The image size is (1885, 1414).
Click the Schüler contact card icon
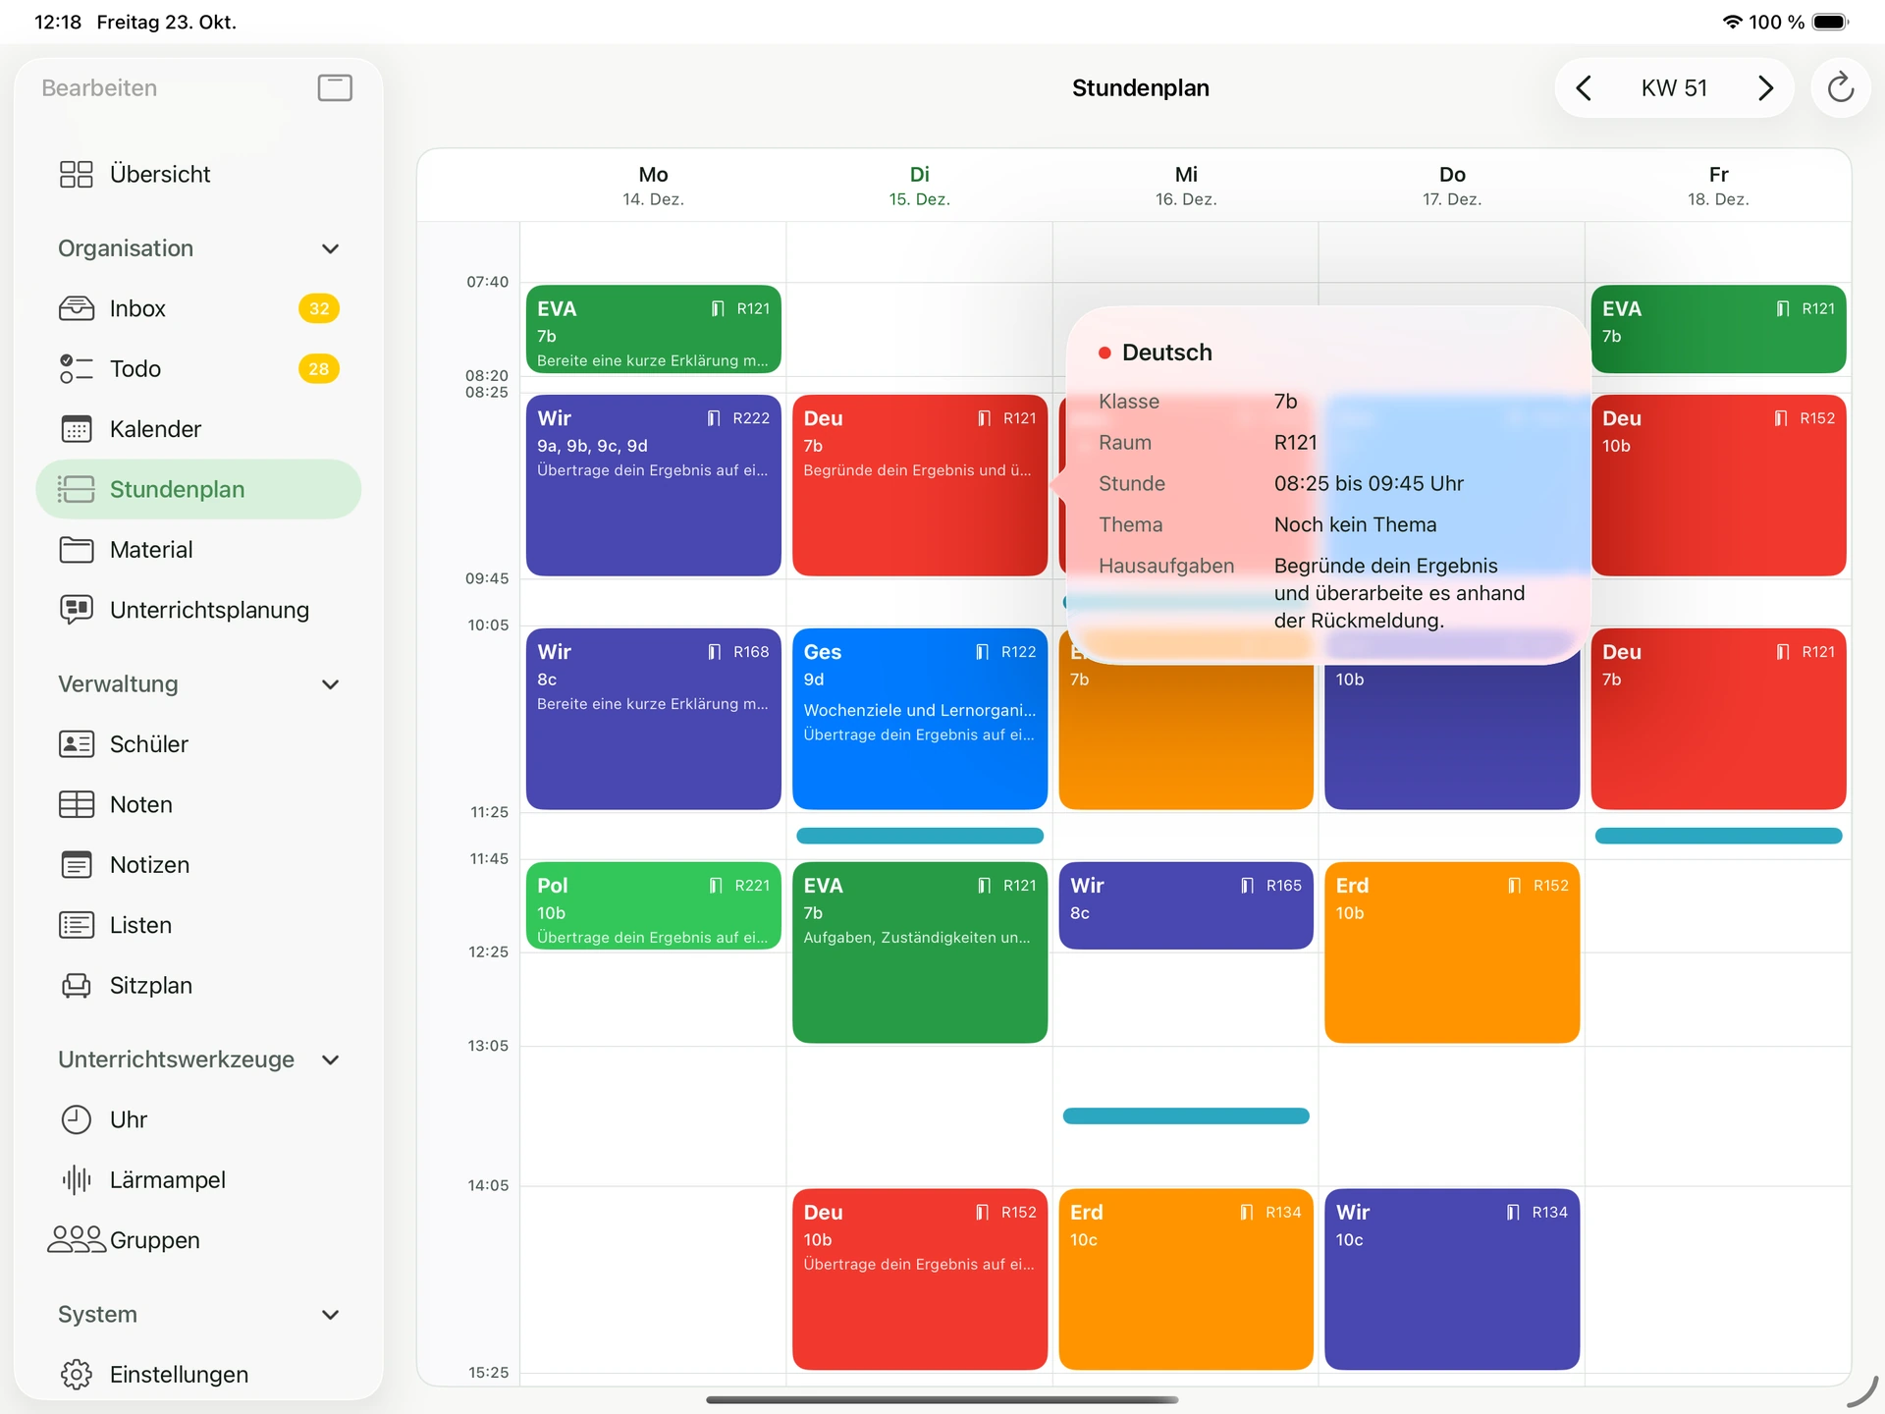(77, 744)
